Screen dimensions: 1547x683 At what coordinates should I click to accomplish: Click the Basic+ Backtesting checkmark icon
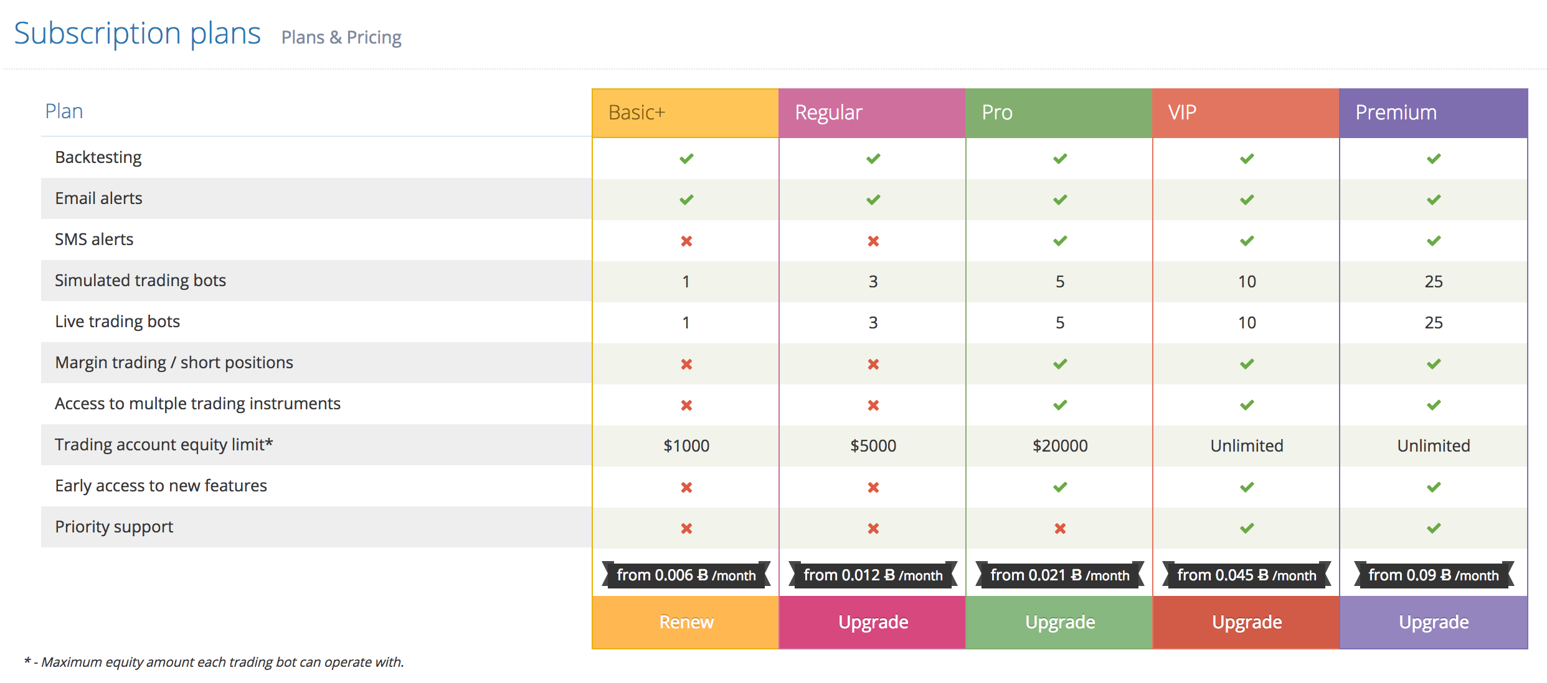tap(686, 159)
